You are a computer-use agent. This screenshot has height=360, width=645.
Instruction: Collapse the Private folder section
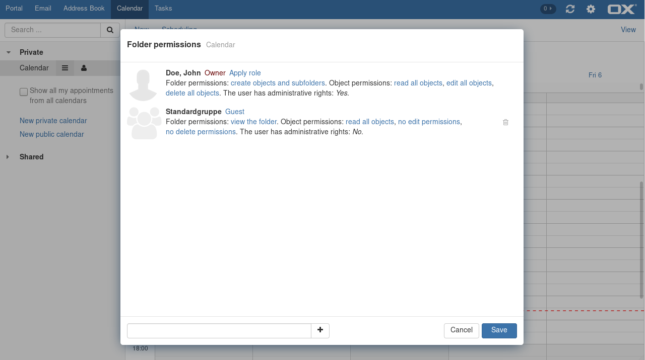coord(9,52)
